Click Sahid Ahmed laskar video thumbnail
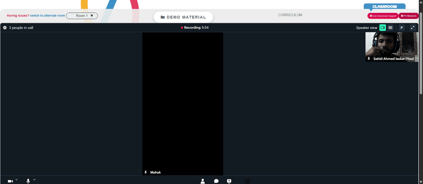The image size is (423, 184). [x=392, y=47]
